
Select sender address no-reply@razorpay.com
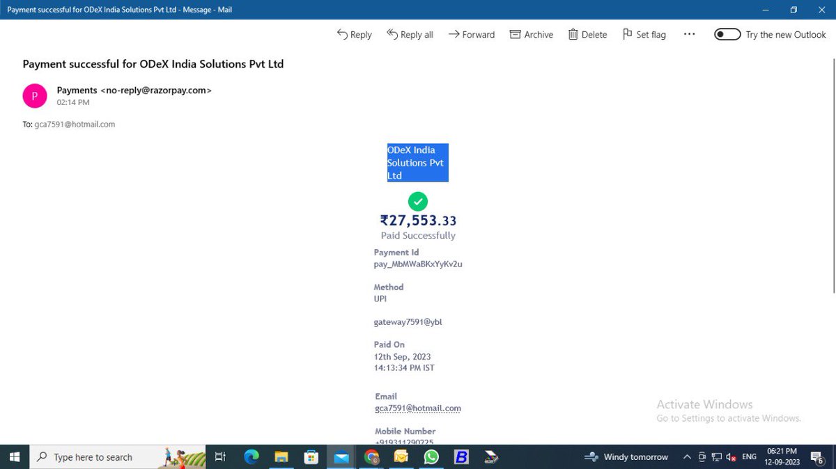pos(156,90)
